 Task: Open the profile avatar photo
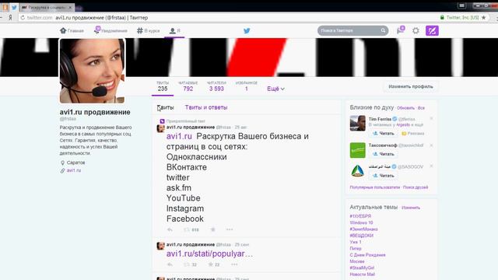(x=92, y=71)
